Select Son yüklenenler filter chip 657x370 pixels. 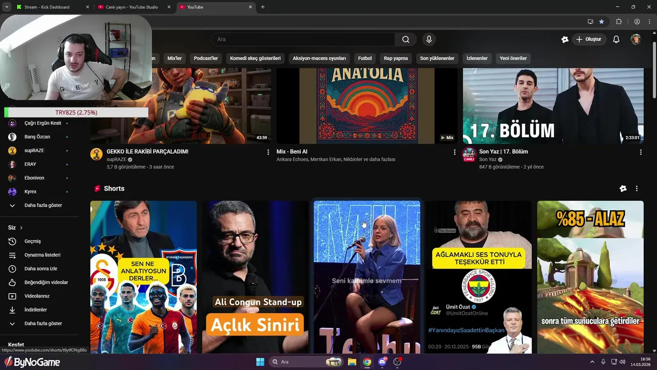point(437,58)
